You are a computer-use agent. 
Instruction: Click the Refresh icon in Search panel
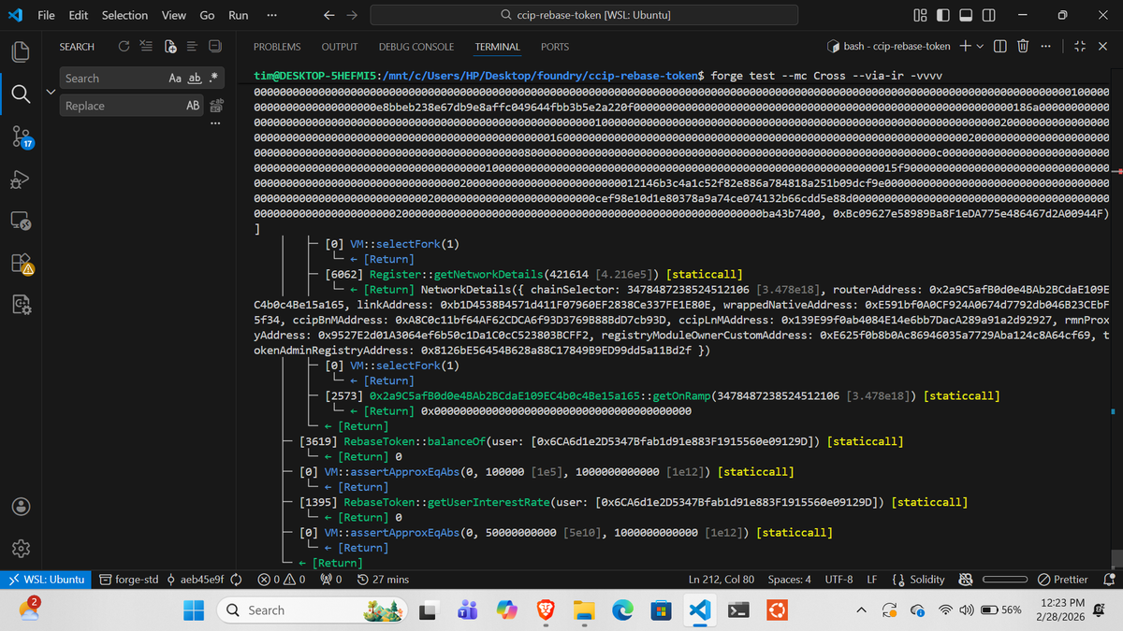pyautogui.click(x=124, y=46)
